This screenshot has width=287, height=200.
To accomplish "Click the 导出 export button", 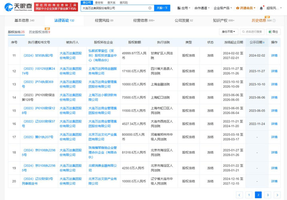I will click(x=274, y=31).
